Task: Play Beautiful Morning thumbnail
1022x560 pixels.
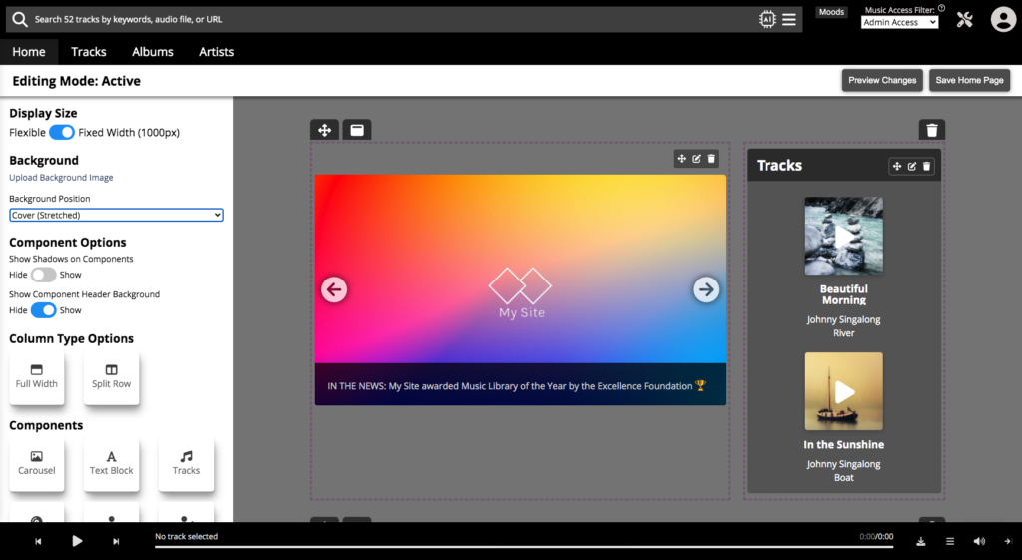Action: (x=844, y=236)
